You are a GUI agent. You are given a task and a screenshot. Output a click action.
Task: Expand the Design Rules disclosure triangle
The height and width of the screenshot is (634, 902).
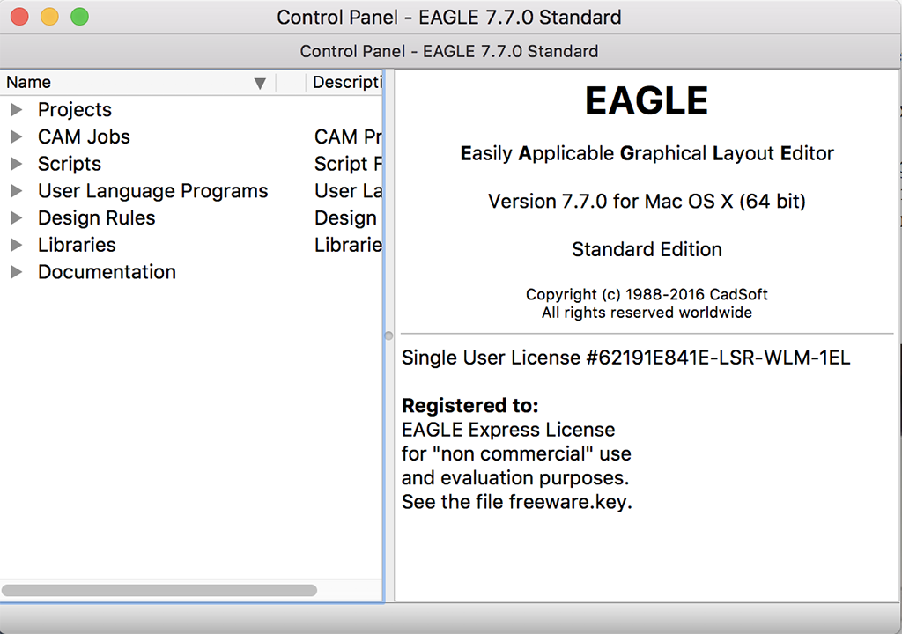pos(17,217)
